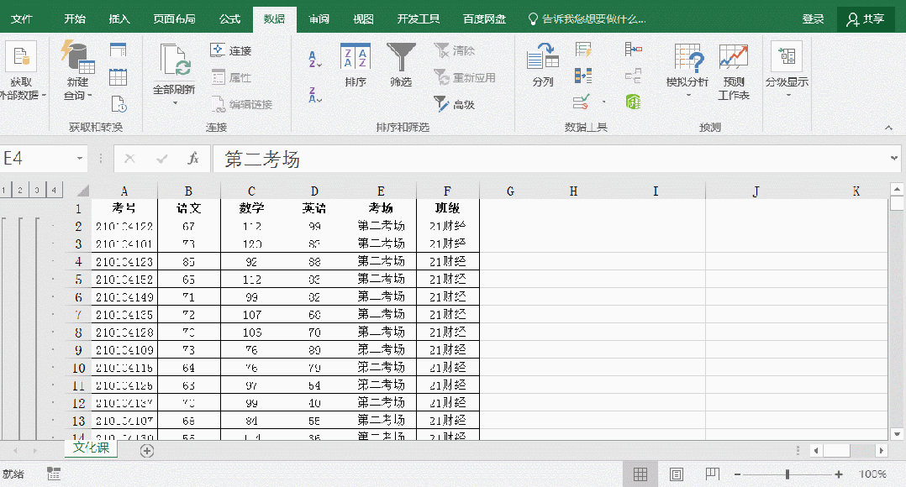Click the Sort Z to A icon
This screenshot has width=906, height=487.
pyautogui.click(x=315, y=95)
